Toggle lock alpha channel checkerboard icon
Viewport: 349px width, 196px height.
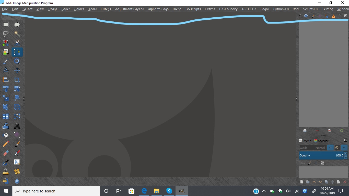click(323, 163)
